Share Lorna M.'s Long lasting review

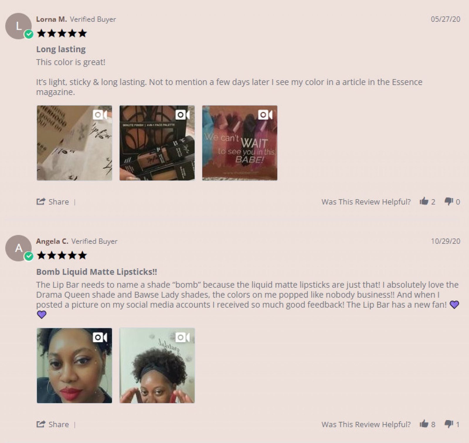53,202
